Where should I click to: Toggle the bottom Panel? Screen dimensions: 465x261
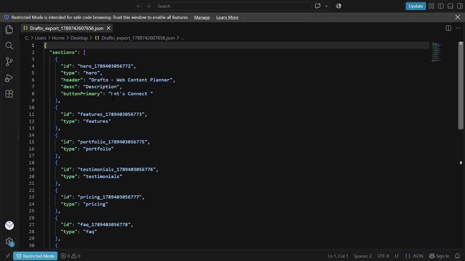pyautogui.click(x=450, y=6)
